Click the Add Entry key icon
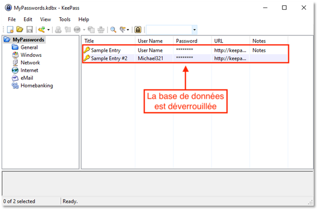 point(42,30)
